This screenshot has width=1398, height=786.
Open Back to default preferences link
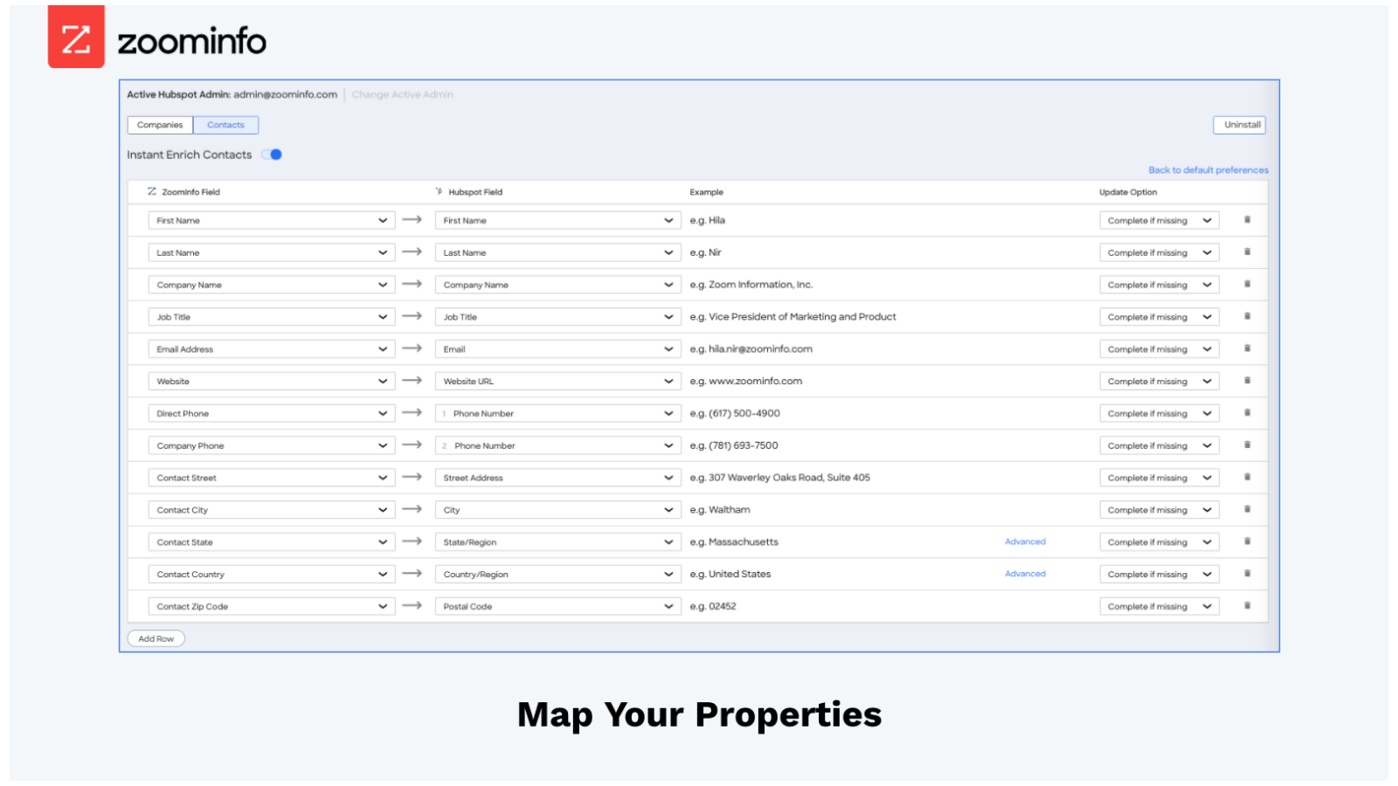1208,169
